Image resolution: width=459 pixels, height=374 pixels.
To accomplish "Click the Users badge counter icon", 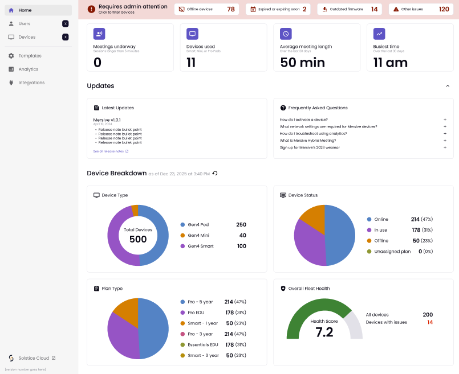I will [x=65, y=24].
